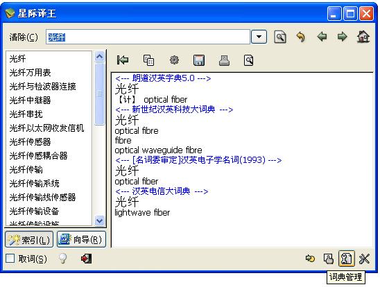Image resolution: width=380 pixels, height=287 pixels.
Task: Click the 清除(C) clear button
Action: pyautogui.click(x=24, y=37)
